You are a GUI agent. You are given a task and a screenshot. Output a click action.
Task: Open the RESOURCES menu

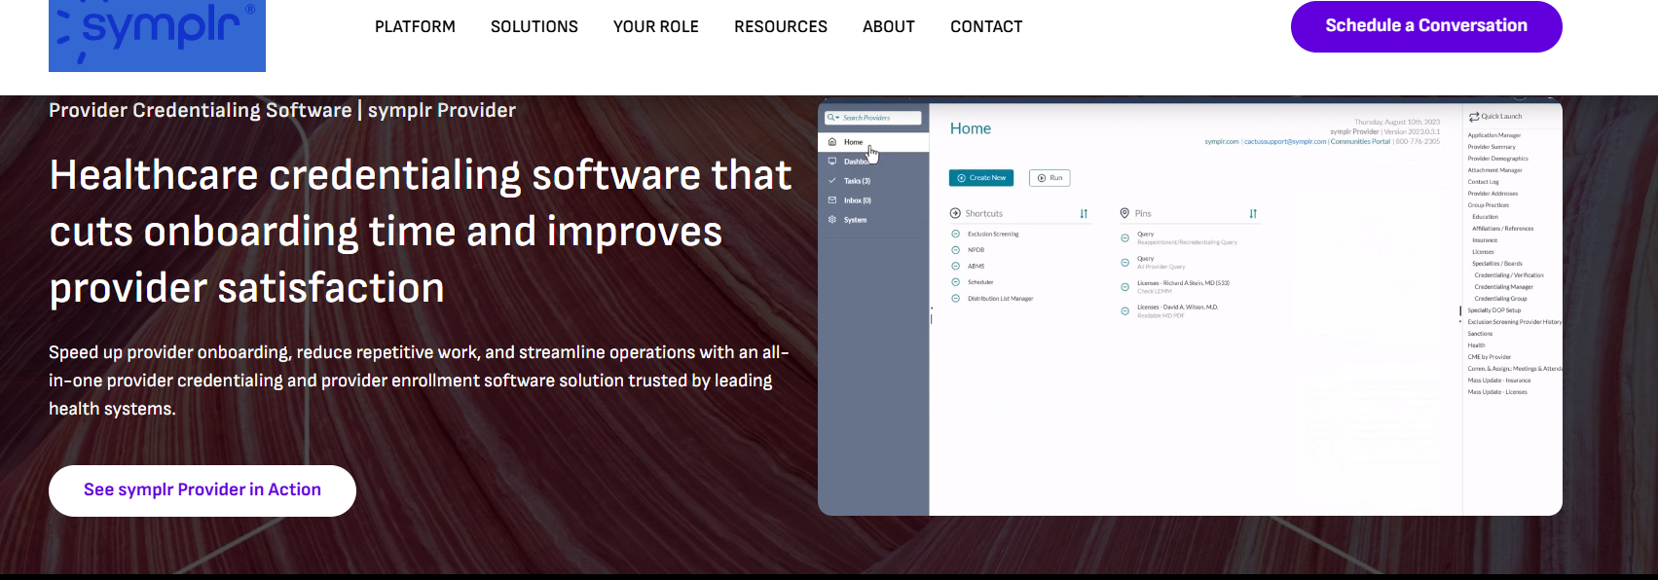pos(781,27)
